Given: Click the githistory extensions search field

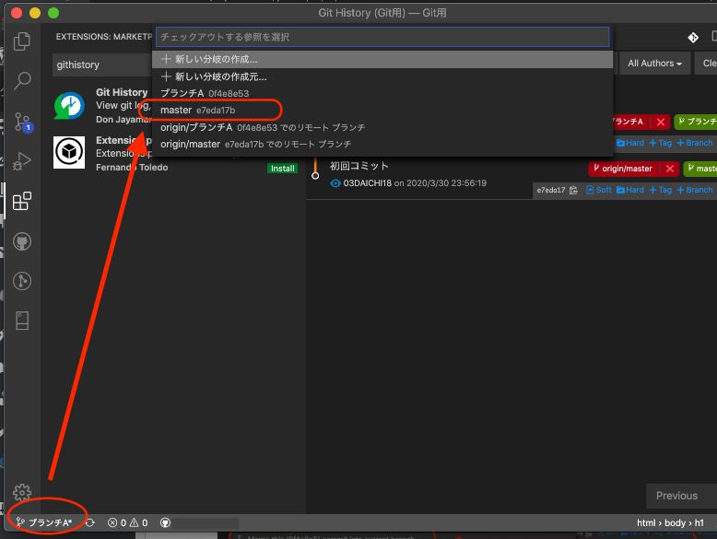Looking at the screenshot, I should [x=103, y=64].
